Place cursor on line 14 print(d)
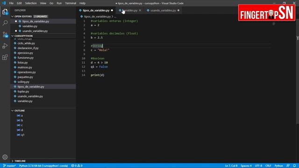Viewport: 299px width, 168px height. pos(98,75)
